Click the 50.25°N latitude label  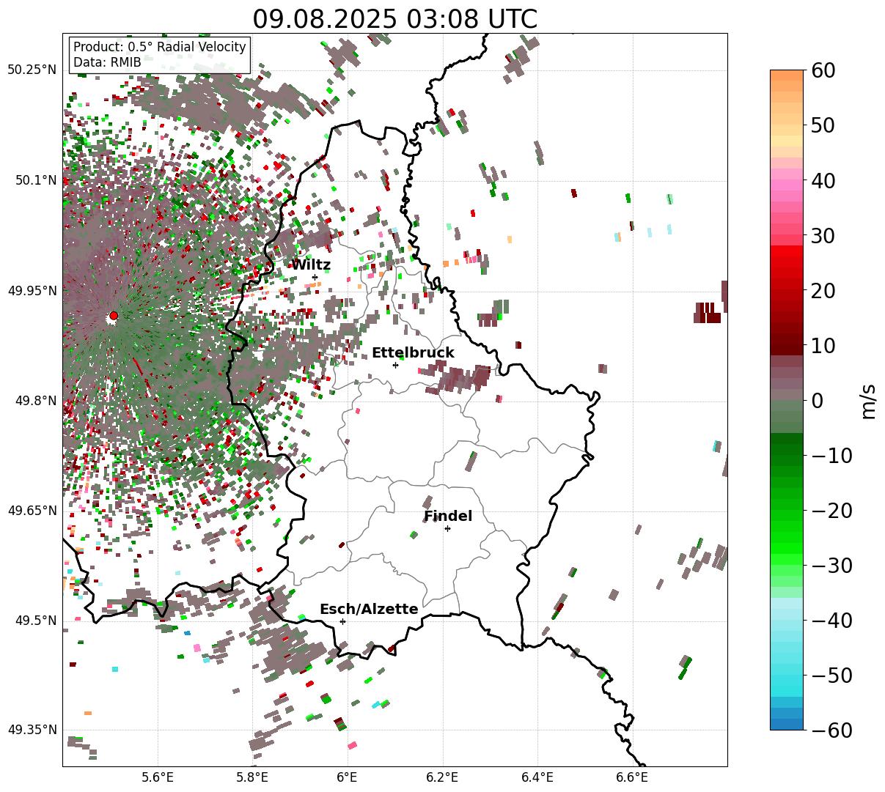click(32, 70)
